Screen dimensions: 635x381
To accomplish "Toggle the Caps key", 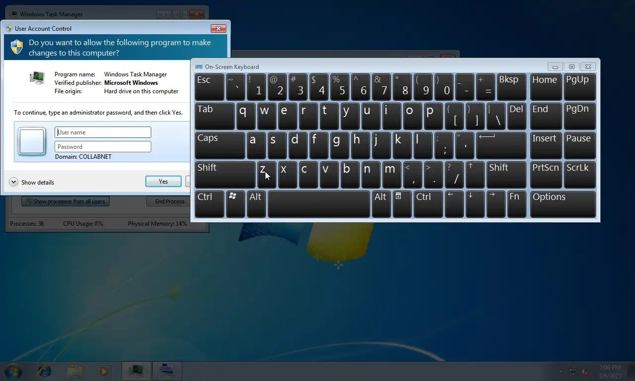I will 220,145.
